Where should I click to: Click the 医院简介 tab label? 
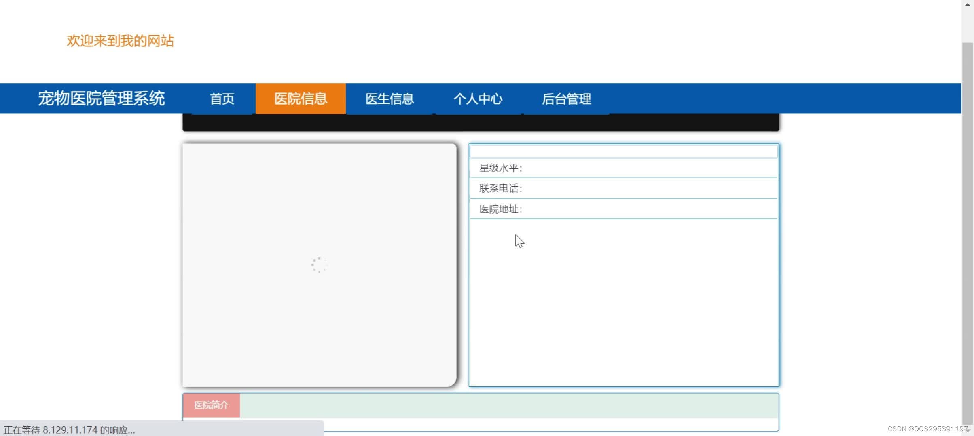211,405
